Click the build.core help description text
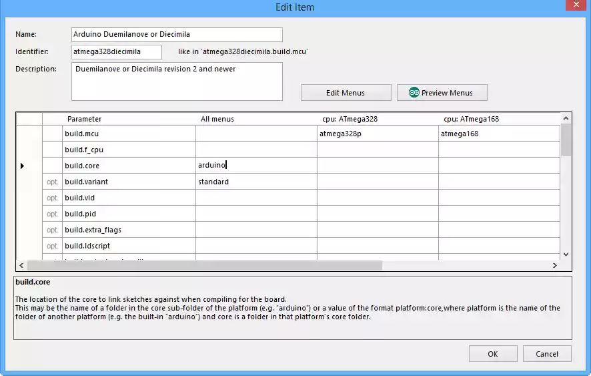The image size is (591, 376). click(287, 308)
